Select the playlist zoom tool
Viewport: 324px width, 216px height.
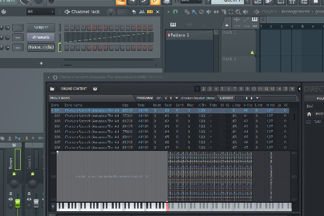click(238, 12)
